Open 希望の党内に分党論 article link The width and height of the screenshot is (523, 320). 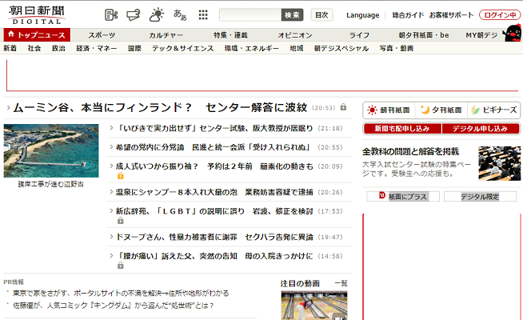pos(214,147)
